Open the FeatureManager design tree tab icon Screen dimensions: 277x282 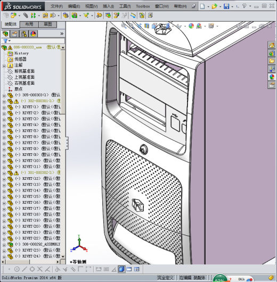point(5,34)
